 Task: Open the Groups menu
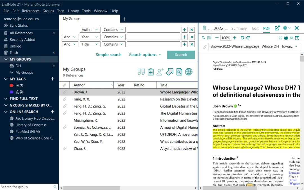(48, 11)
